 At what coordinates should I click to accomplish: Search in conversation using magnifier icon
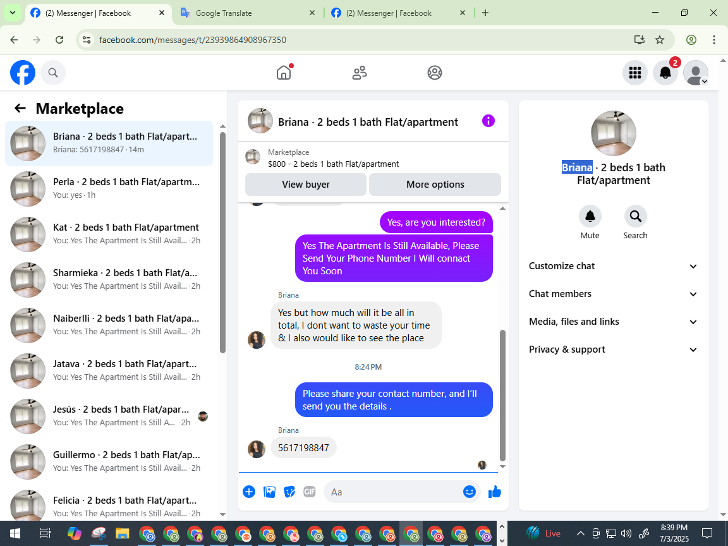click(635, 216)
